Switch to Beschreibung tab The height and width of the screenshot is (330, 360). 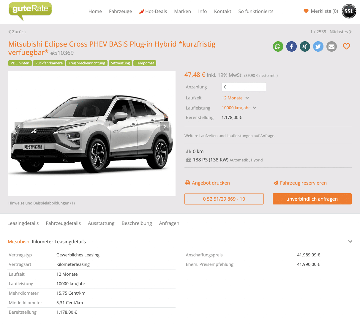[x=137, y=223]
